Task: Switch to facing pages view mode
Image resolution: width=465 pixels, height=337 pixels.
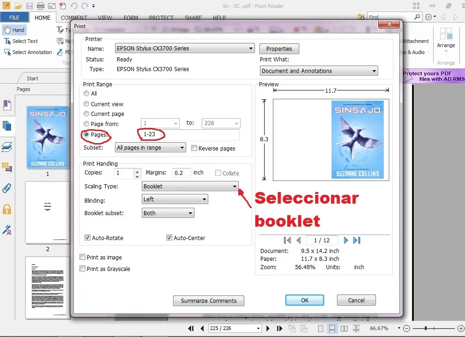Action: 344,328
